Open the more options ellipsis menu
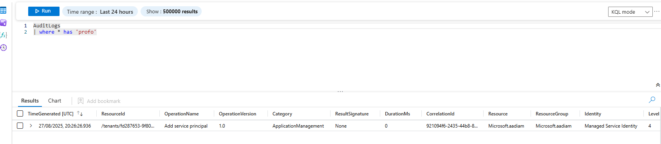Viewport: 661px width, 144px height. click(657, 11)
